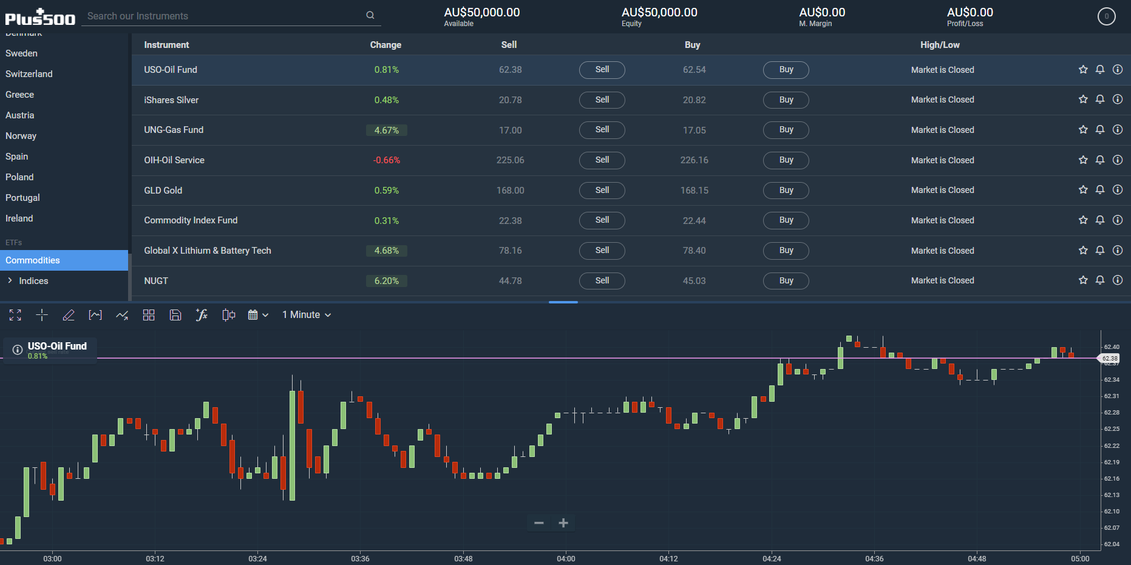
Task: Open the 1 Minute timeframe dropdown
Action: pyautogui.click(x=307, y=315)
